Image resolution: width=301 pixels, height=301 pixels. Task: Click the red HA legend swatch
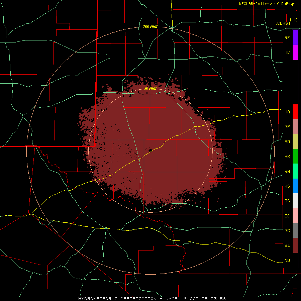(295, 112)
